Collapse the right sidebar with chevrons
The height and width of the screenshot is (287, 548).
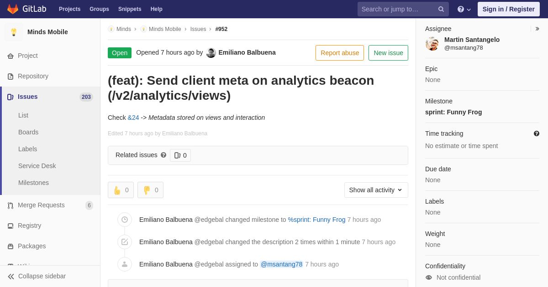pos(537,29)
